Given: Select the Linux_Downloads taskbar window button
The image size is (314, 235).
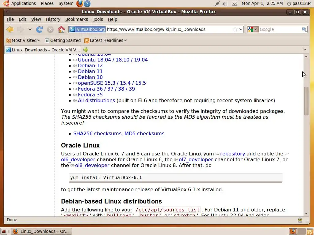Looking at the screenshot, I should click(x=41, y=231).
